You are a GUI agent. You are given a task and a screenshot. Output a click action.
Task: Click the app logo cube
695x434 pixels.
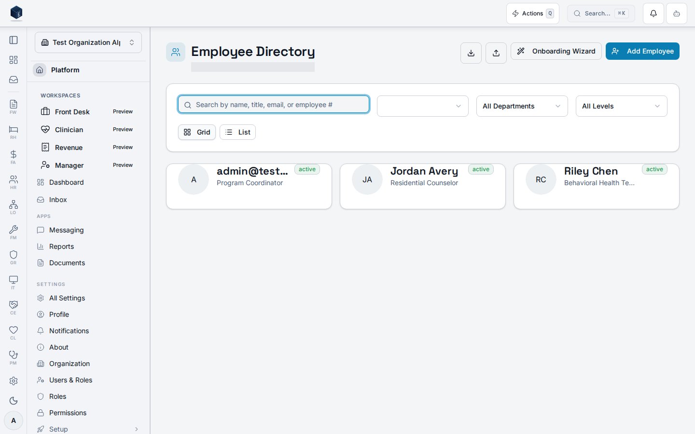(x=16, y=13)
